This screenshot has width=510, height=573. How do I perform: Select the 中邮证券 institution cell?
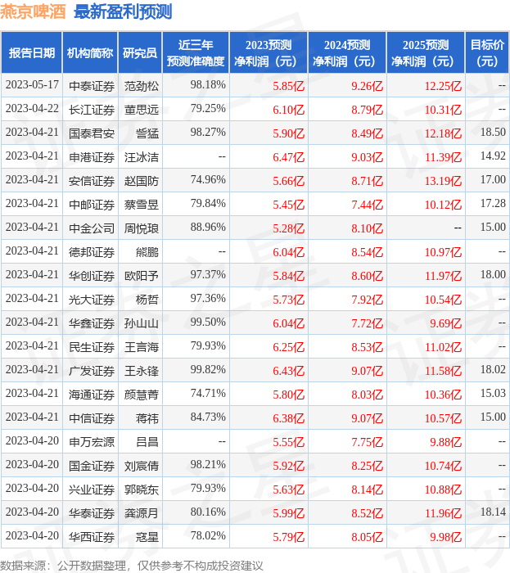92,205
